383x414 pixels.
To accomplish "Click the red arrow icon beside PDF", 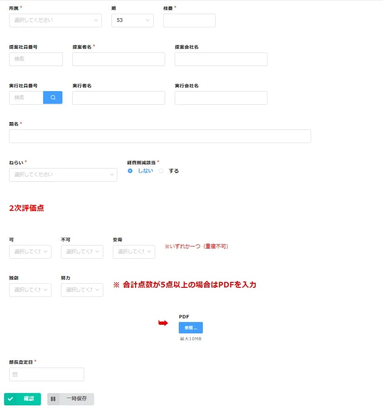I will pyautogui.click(x=163, y=322).
